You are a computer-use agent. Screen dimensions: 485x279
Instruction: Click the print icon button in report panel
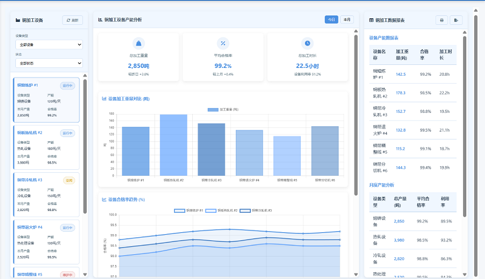click(x=441, y=20)
